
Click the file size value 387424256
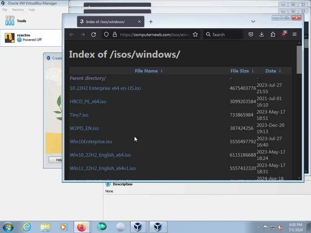pyautogui.click(x=241, y=128)
